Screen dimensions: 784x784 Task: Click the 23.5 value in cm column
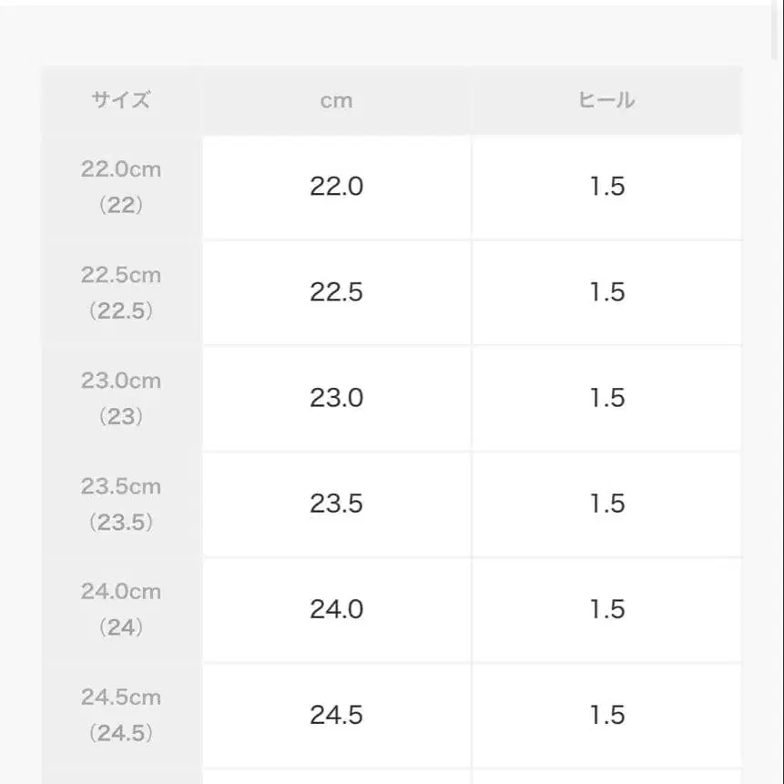(336, 504)
